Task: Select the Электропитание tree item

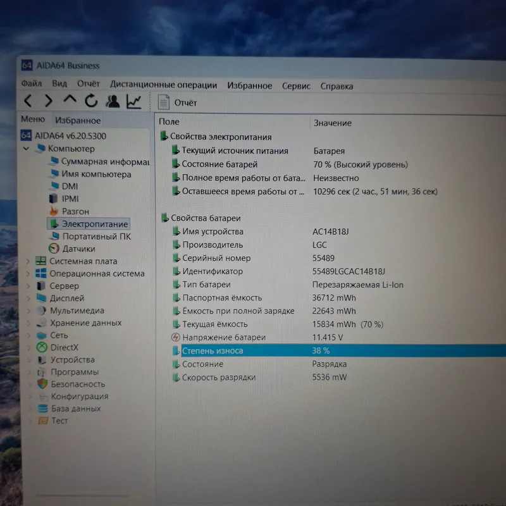Action: point(89,224)
